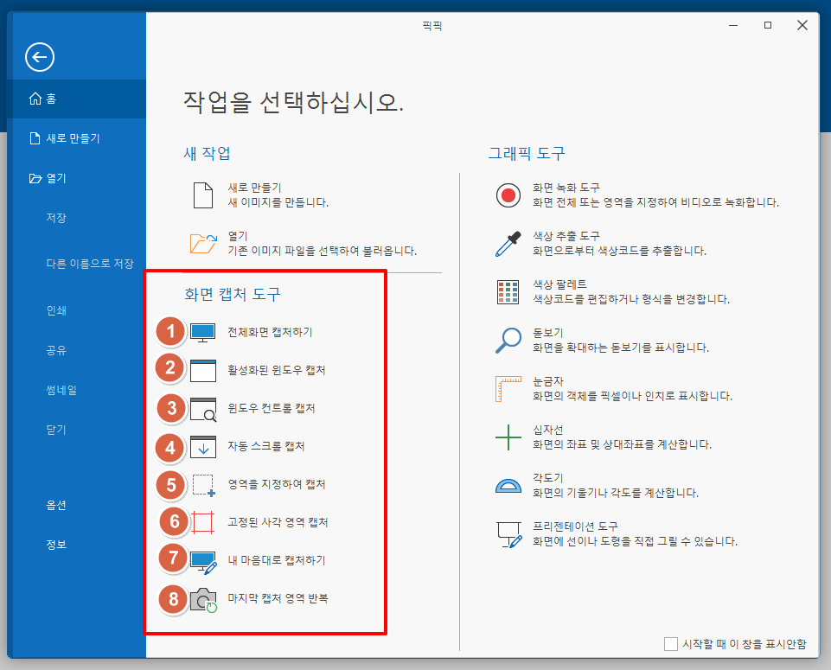
Task: Click the 내 마음대로 캡처하기 link
Action: click(277, 560)
